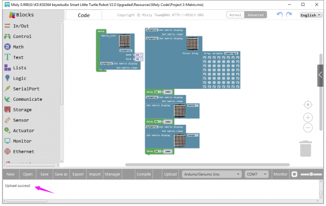Viewport: 326px width, 206px height.
Task: Click the undo arrow icon
Action: point(280,15)
